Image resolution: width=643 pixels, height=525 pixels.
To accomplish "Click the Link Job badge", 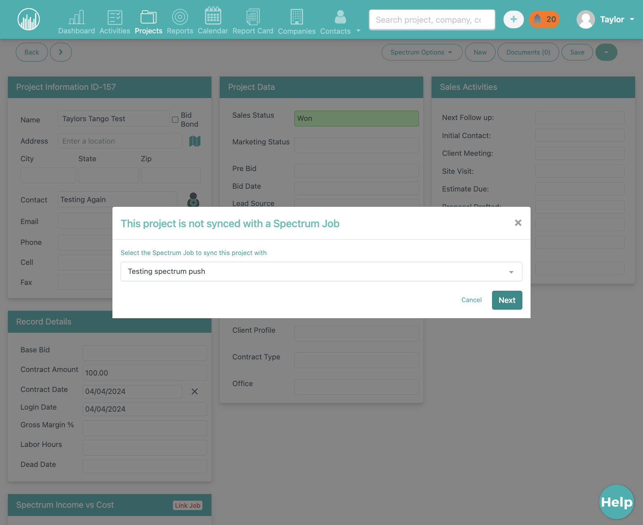I will point(188,505).
